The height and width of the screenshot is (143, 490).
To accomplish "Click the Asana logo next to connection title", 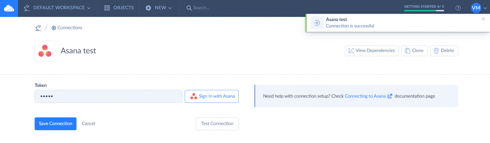I will pyautogui.click(x=45, y=51).
